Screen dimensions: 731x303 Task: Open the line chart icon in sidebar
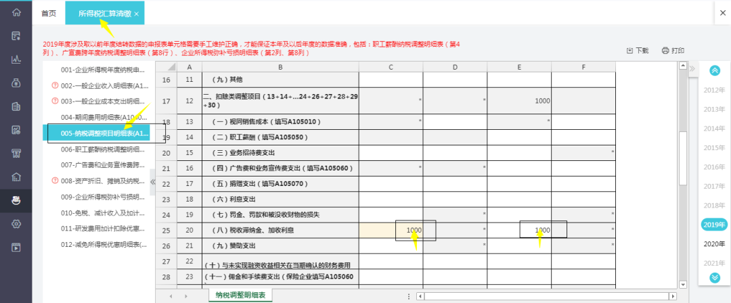[x=16, y=59]
